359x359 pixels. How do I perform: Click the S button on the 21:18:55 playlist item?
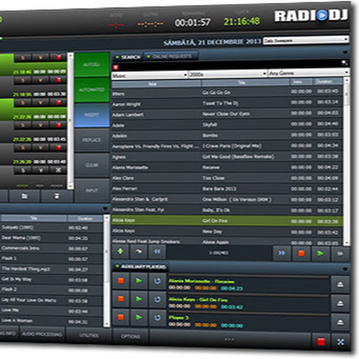point(23,80)
